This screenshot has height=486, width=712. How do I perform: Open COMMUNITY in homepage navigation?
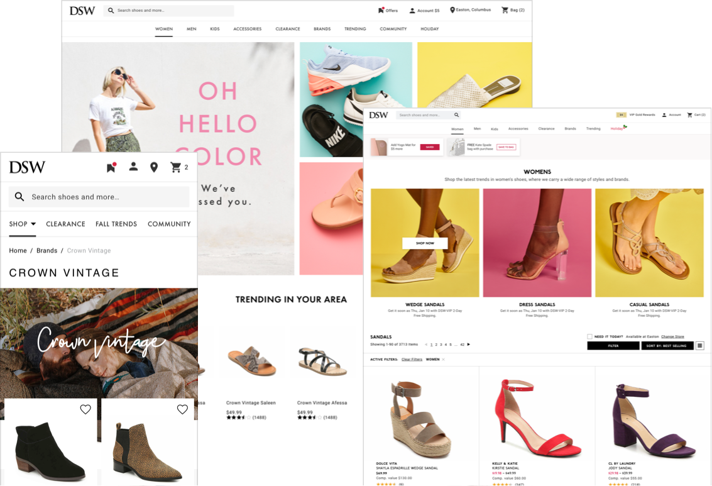pos(393,29)
